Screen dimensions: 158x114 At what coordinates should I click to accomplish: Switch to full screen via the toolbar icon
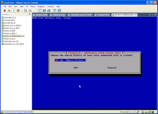(x=49, y=11)
